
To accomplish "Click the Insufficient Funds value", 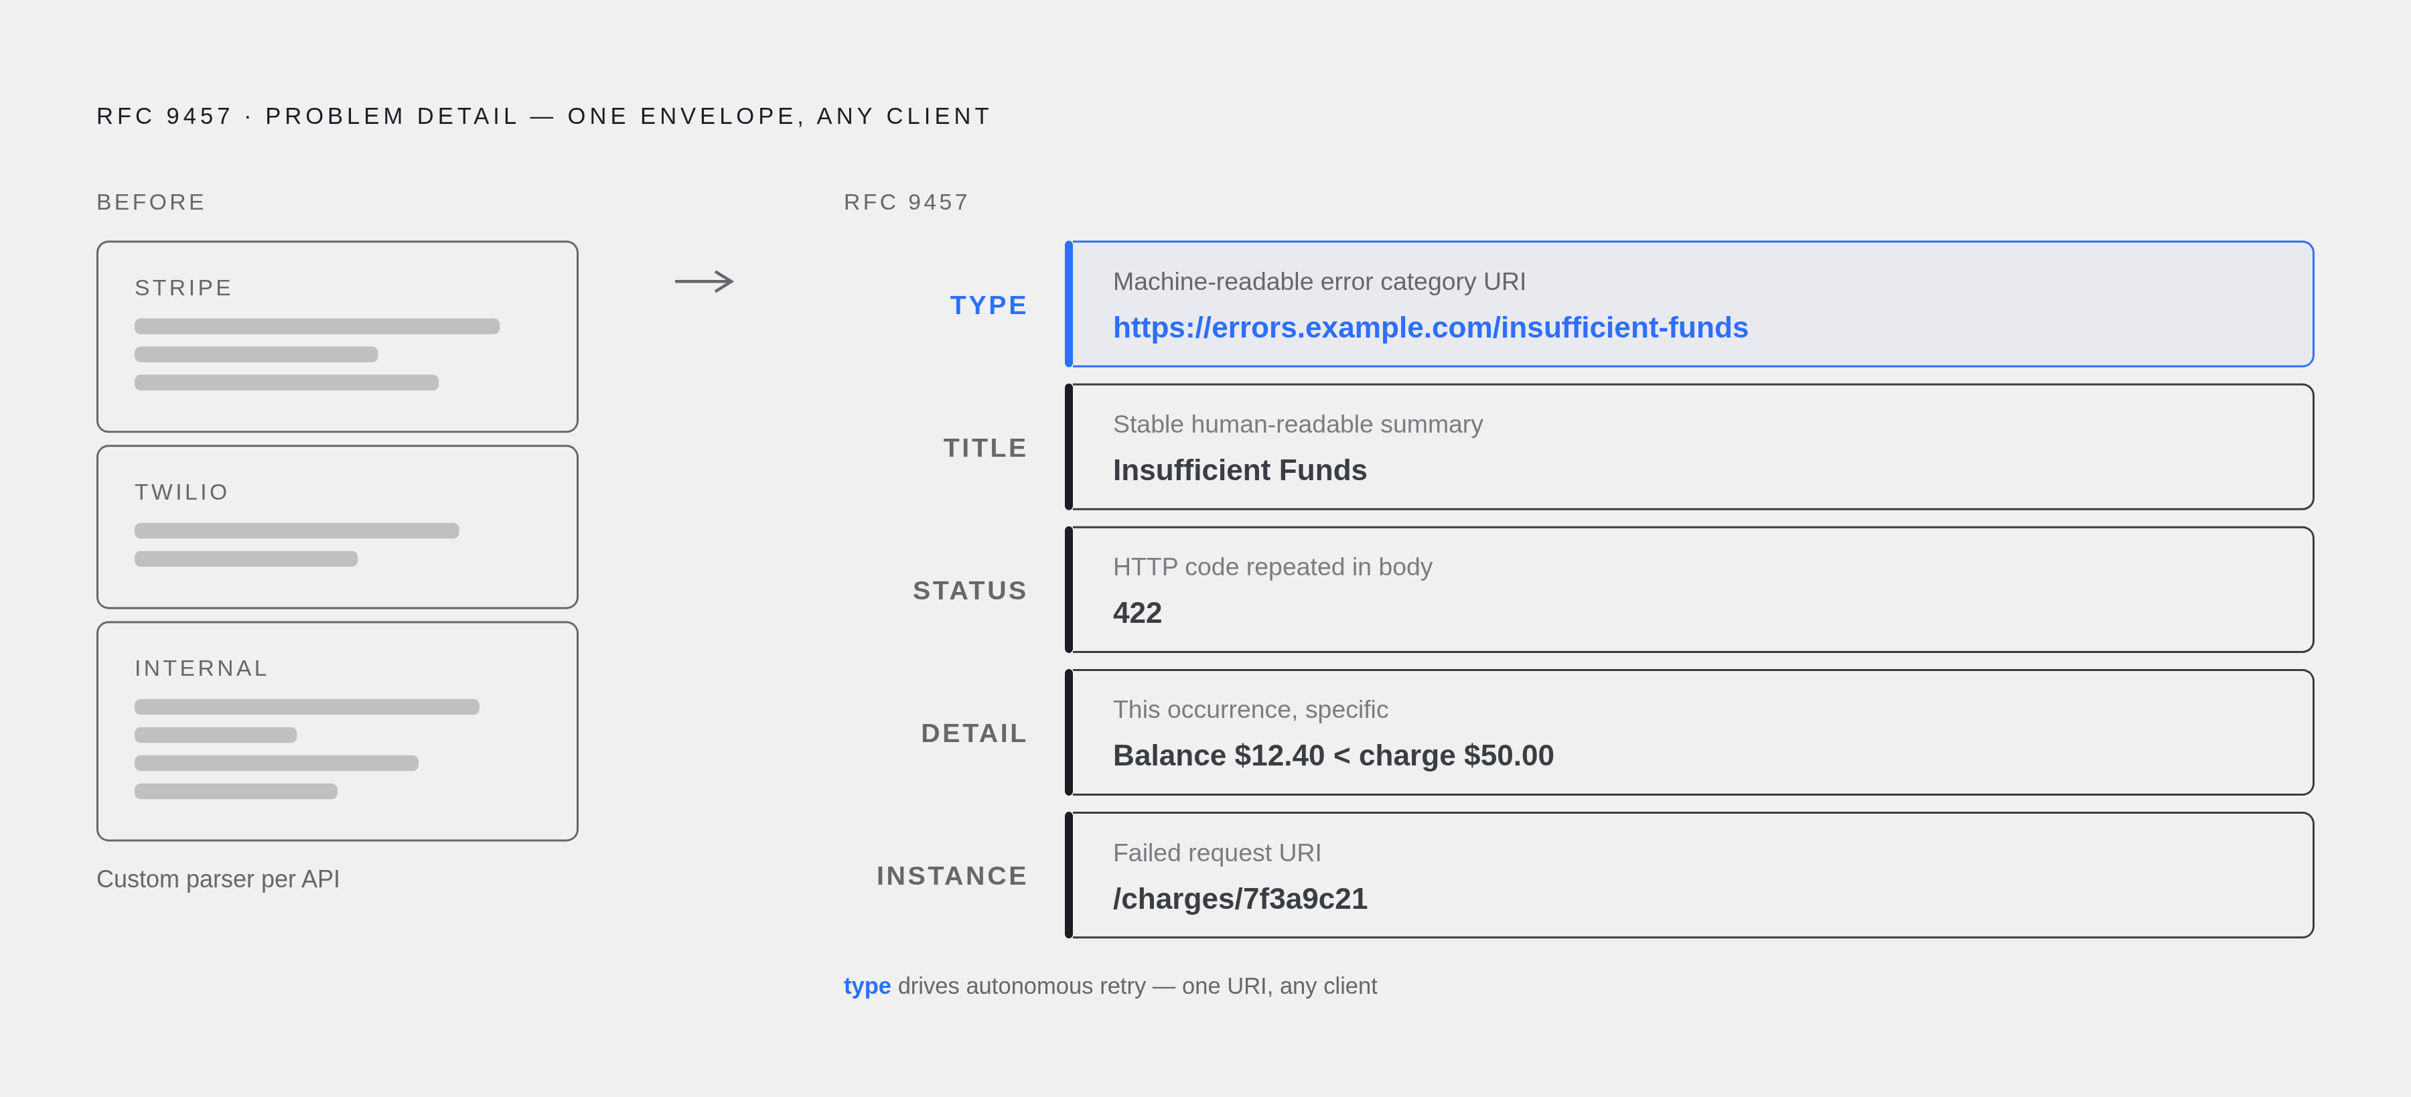I will pyautogui.click(x=1239, y=470).
